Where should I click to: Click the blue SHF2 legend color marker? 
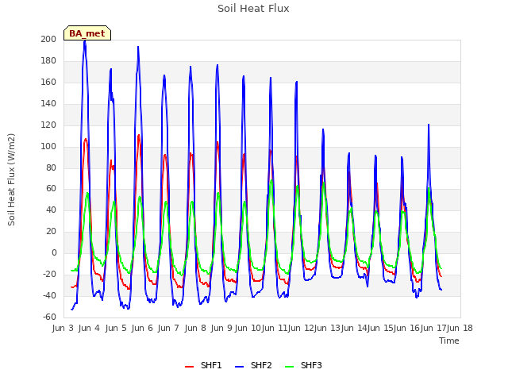coord(240,367)
